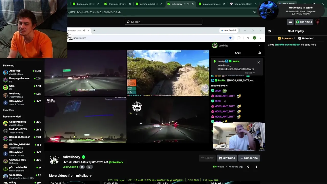Click the 23:03 chat replay timestamp
The height and width of the screenshot is (184, 327).
[271, 45]
